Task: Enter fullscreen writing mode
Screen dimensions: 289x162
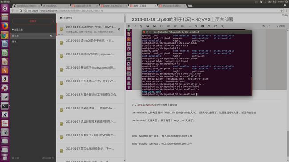Action: (x=269, y=26)
